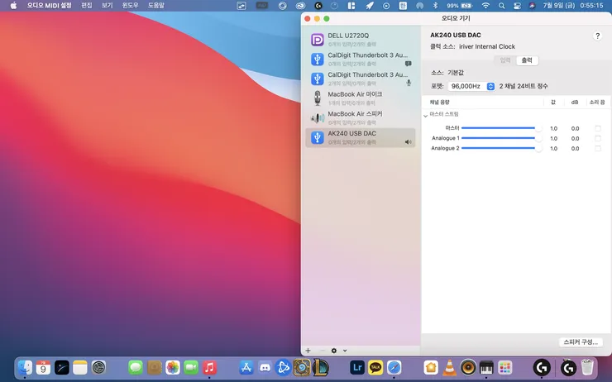Click the 마스터 volume slider
Viewport: 612px width, 382px height.
pyautogui.click(x=502, y=128)
